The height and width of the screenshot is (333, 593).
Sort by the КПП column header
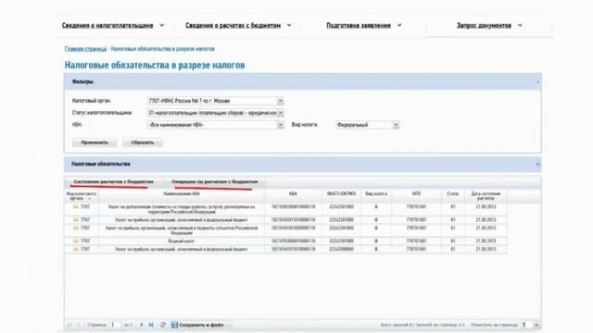(416, 194)
